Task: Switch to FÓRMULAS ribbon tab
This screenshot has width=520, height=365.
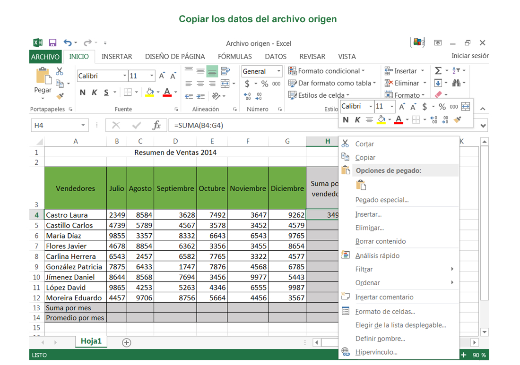Action: [235, 57]
